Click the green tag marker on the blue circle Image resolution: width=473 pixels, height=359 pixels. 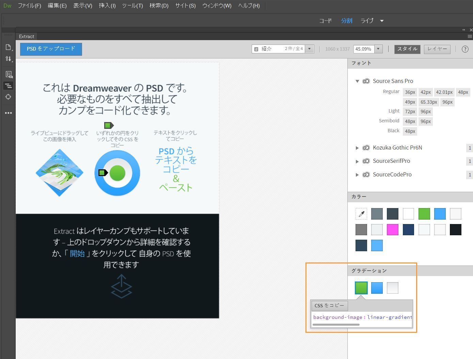click(103, 173)
